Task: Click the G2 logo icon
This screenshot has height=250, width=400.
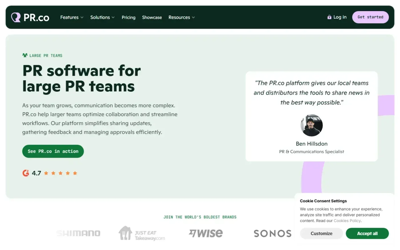Action: (x=26, y=173)
